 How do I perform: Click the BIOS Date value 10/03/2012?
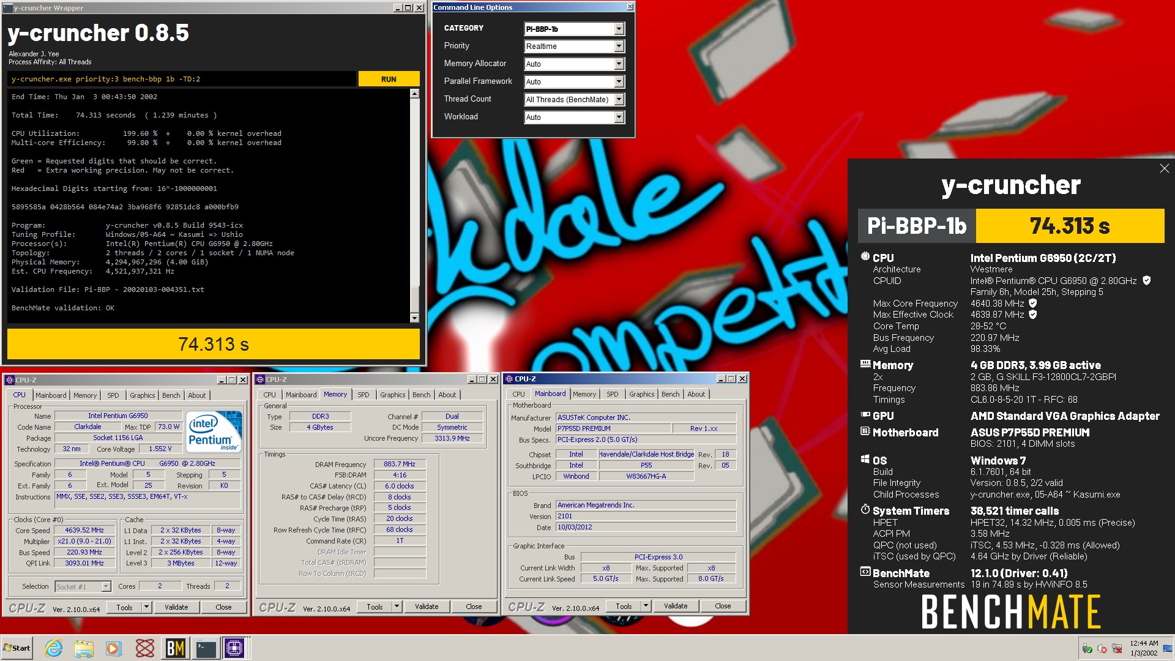tap(646, 527)
